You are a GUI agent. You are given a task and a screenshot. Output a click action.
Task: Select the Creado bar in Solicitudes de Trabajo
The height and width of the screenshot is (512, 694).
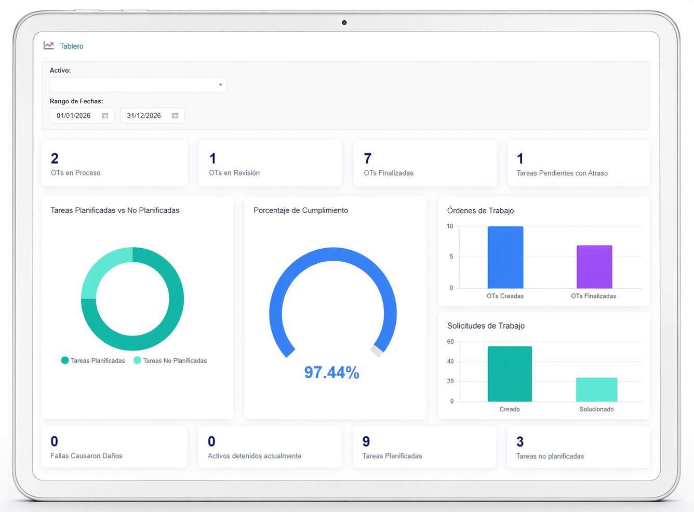tap(509, 374)
